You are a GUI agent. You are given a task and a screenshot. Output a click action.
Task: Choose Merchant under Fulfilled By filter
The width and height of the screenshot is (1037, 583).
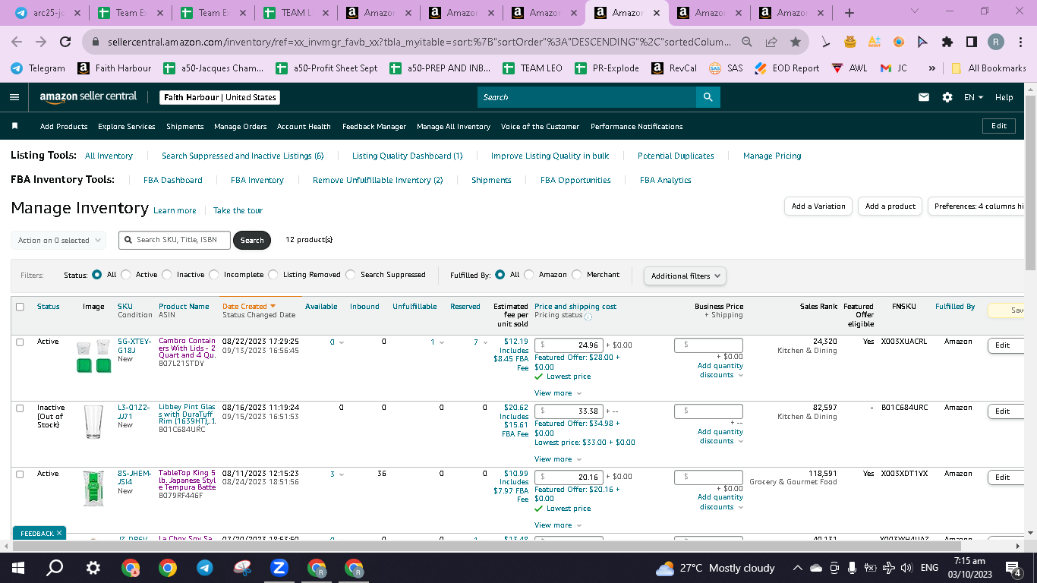tap(577, 275)
